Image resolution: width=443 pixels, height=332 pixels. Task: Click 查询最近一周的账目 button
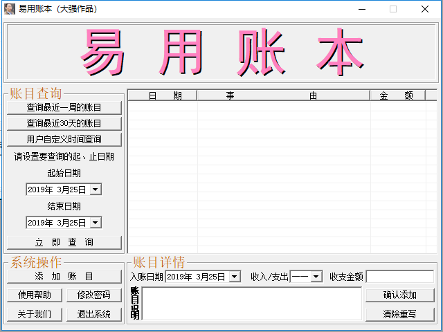coord(64,107)
